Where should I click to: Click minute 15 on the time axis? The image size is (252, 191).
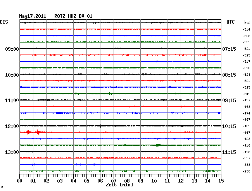(221, 181)
